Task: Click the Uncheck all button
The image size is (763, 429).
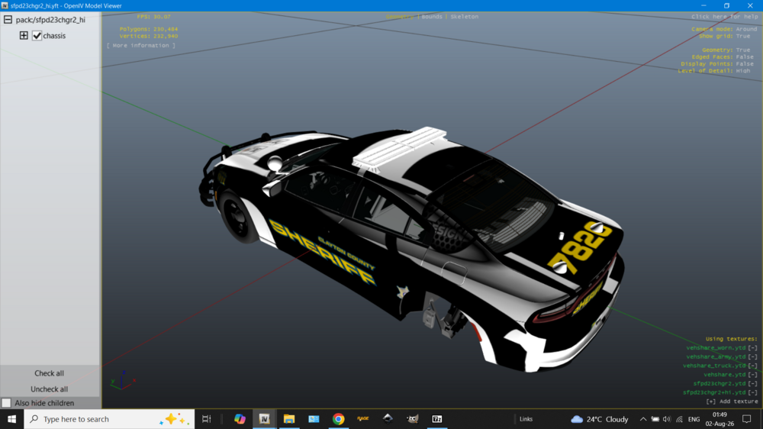Action: click(49, 389)
